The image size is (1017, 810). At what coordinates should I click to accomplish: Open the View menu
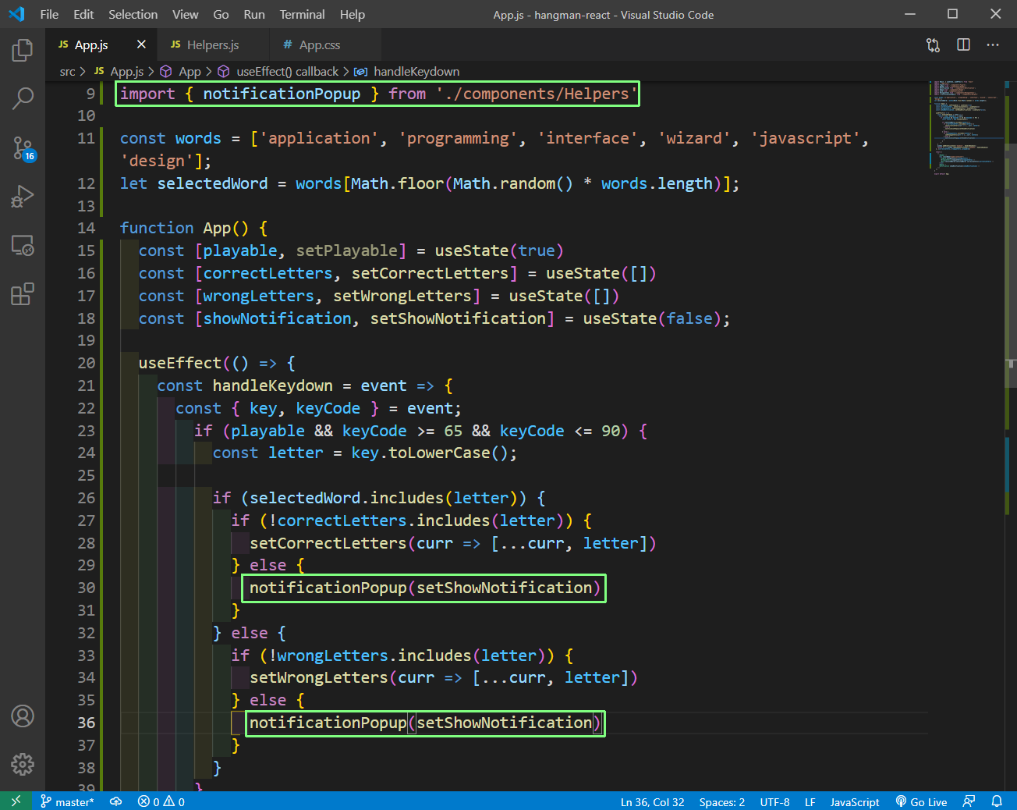pos(185,14)
